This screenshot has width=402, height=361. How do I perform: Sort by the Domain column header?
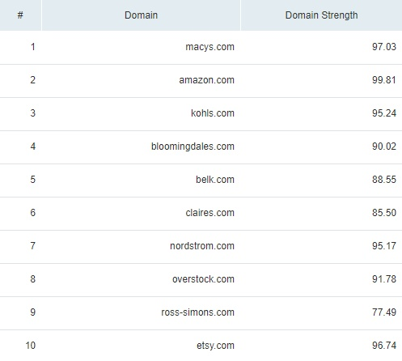click(141, 15)
